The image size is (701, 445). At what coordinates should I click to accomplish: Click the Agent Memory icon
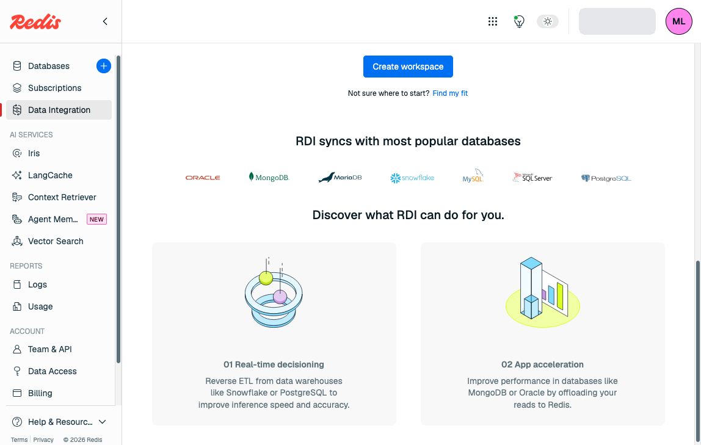[x=17, y=219]
